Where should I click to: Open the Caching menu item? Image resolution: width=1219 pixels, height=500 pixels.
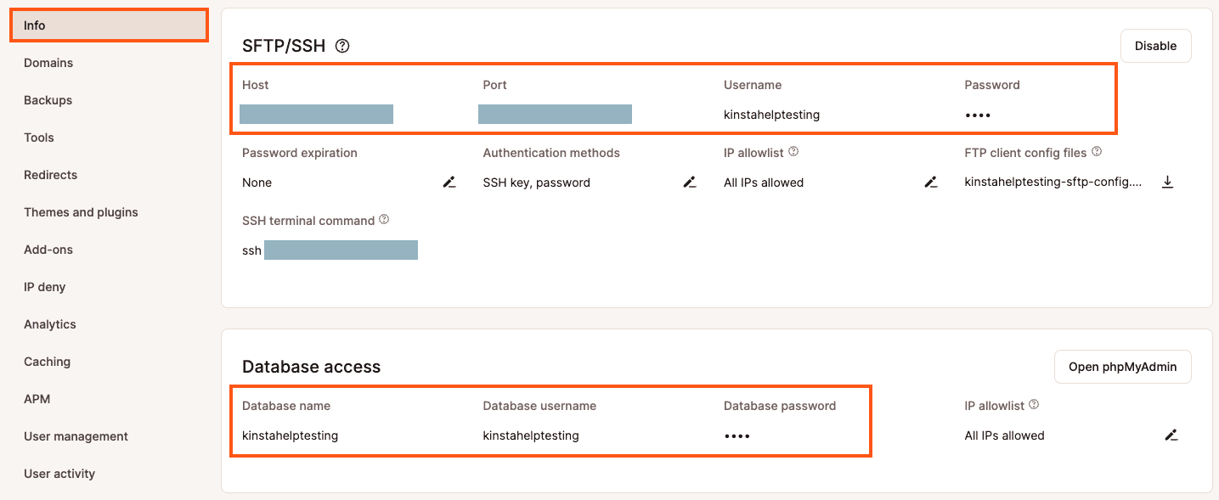tap(47, 362)
